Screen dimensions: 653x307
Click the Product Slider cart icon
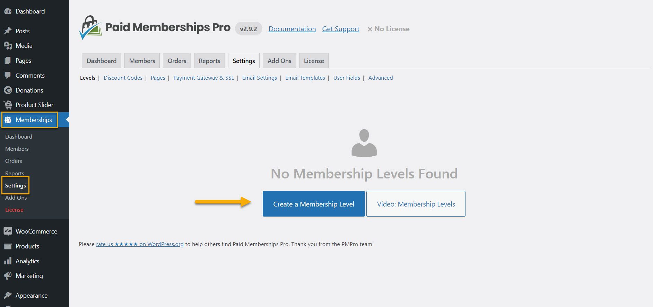coord(8,105)
